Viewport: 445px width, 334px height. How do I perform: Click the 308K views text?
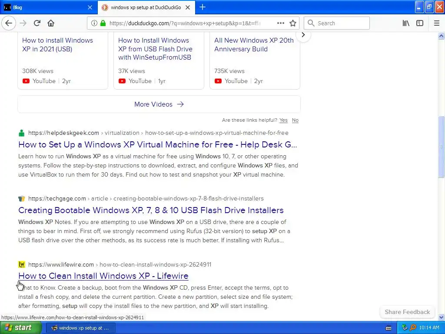pos(38,71)
